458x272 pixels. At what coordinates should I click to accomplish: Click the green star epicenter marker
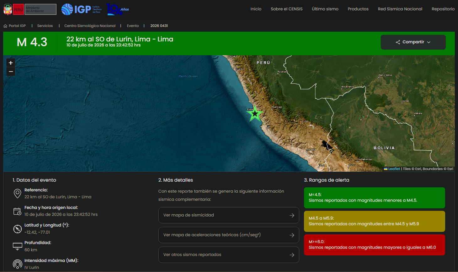click(255, 114)
